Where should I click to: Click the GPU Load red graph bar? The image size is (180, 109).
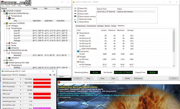(x=42, y=94)
